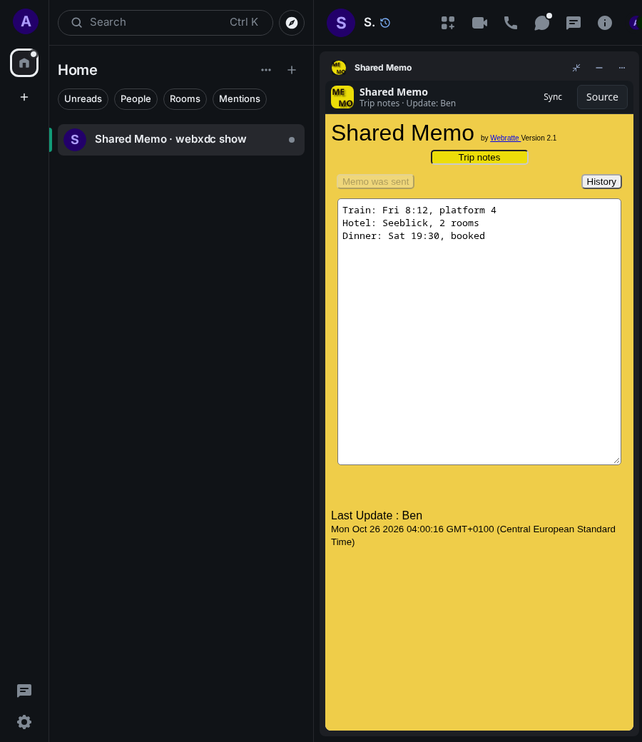Click the 'Version 2.1' label
The height and width of the screenshot is (742, 642).
click(x=539, y=138)
